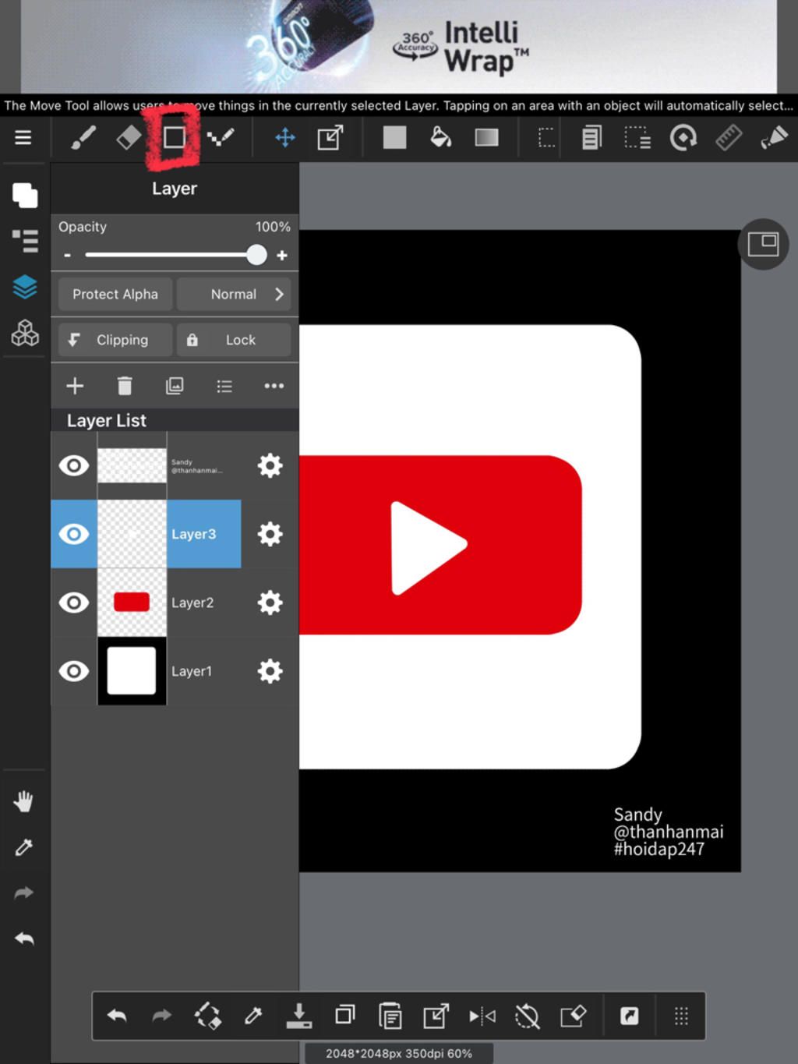Select the Move tool

point(285,138)
